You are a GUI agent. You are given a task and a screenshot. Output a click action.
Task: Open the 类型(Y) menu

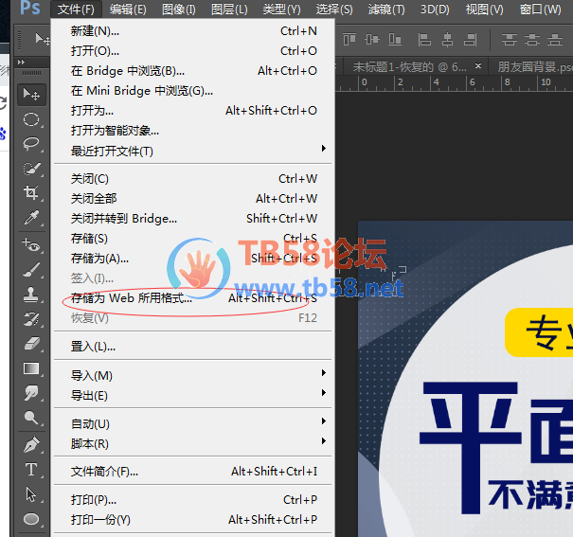[x=281, y=9]
